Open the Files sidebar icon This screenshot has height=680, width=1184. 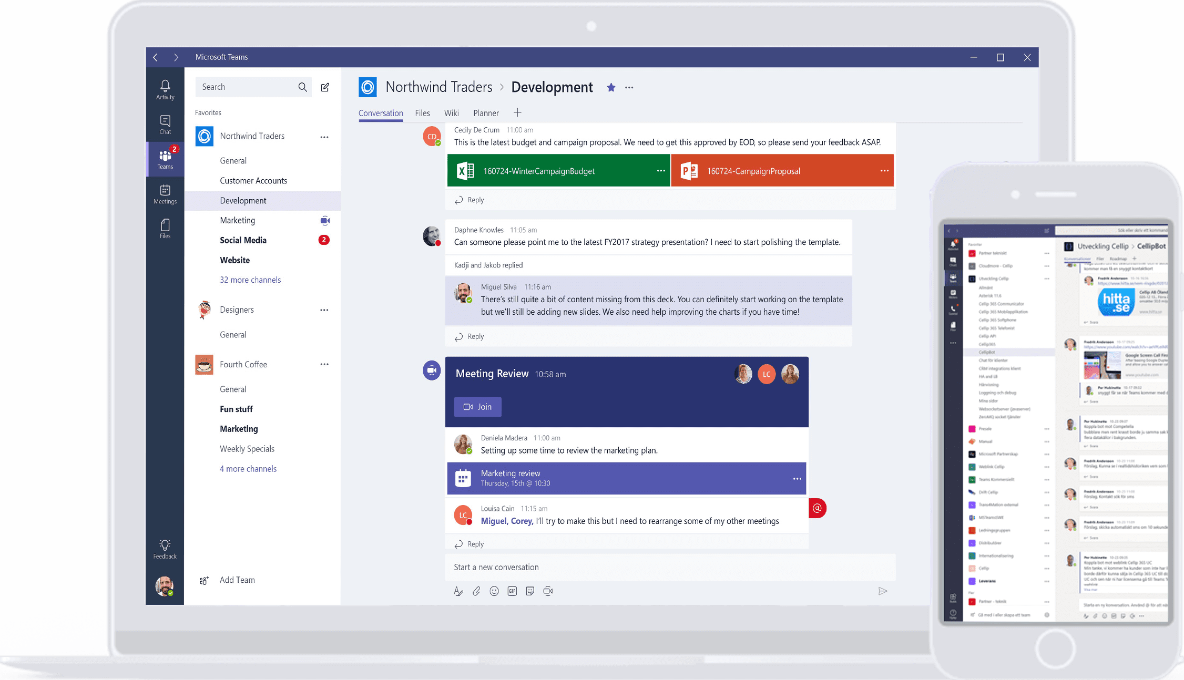165,229
